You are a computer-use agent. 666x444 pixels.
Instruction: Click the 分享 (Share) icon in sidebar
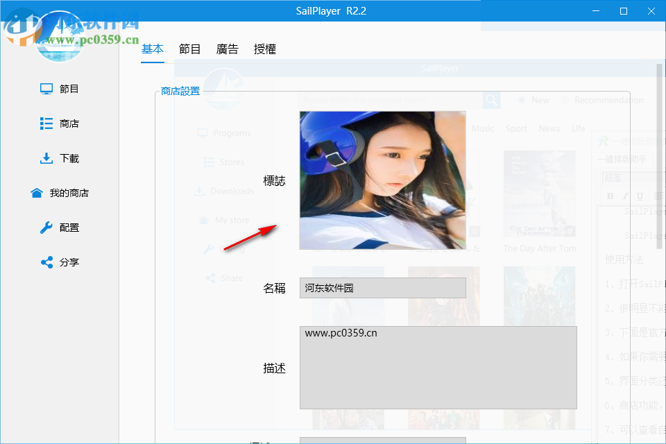[x=45, y=262]
